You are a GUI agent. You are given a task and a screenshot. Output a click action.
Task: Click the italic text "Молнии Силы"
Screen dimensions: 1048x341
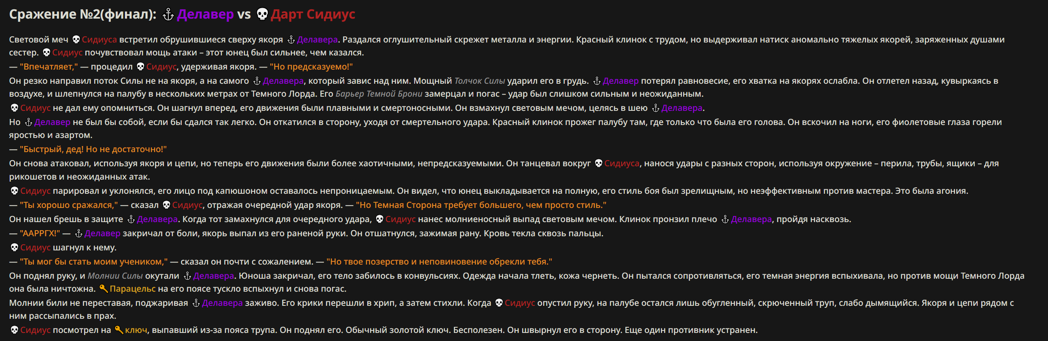115,276
